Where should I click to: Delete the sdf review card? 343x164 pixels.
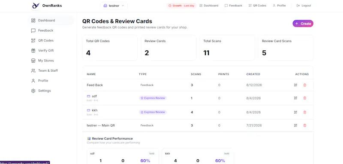click(305, 98)
